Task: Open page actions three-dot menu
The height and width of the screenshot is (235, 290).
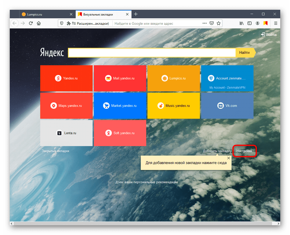Action: [x=204, y=23]
